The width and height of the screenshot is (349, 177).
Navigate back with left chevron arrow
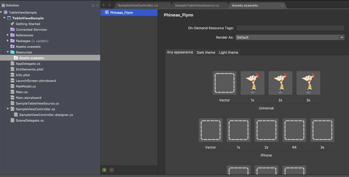(x=104, y=5)
